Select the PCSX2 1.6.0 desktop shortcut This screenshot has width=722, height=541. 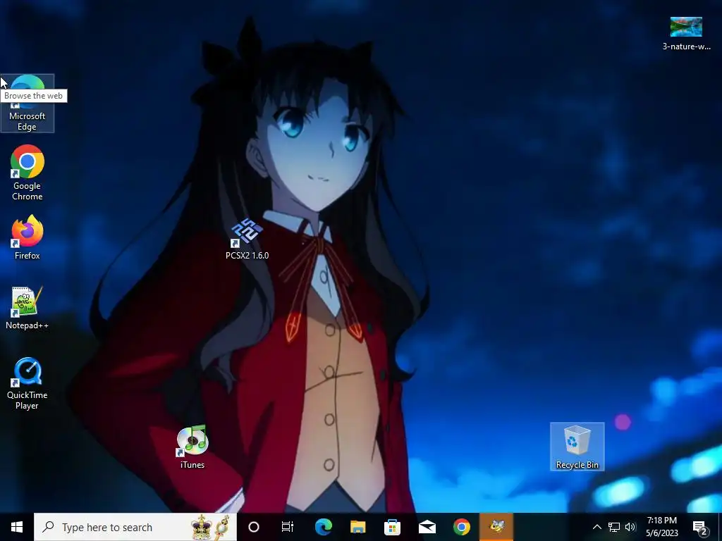(247, 240)
